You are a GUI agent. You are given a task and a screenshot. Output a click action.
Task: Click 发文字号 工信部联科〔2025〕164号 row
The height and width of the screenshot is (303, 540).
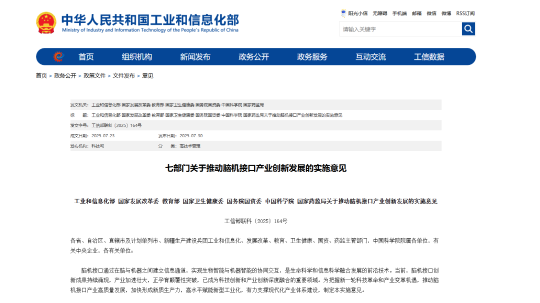[256, 125]
